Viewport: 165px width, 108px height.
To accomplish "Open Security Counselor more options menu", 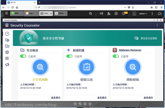I will [157, 25].
